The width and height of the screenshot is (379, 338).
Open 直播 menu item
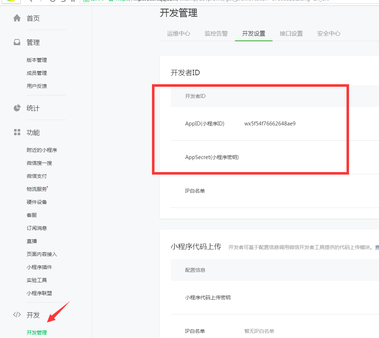click(x=32, y=241)
